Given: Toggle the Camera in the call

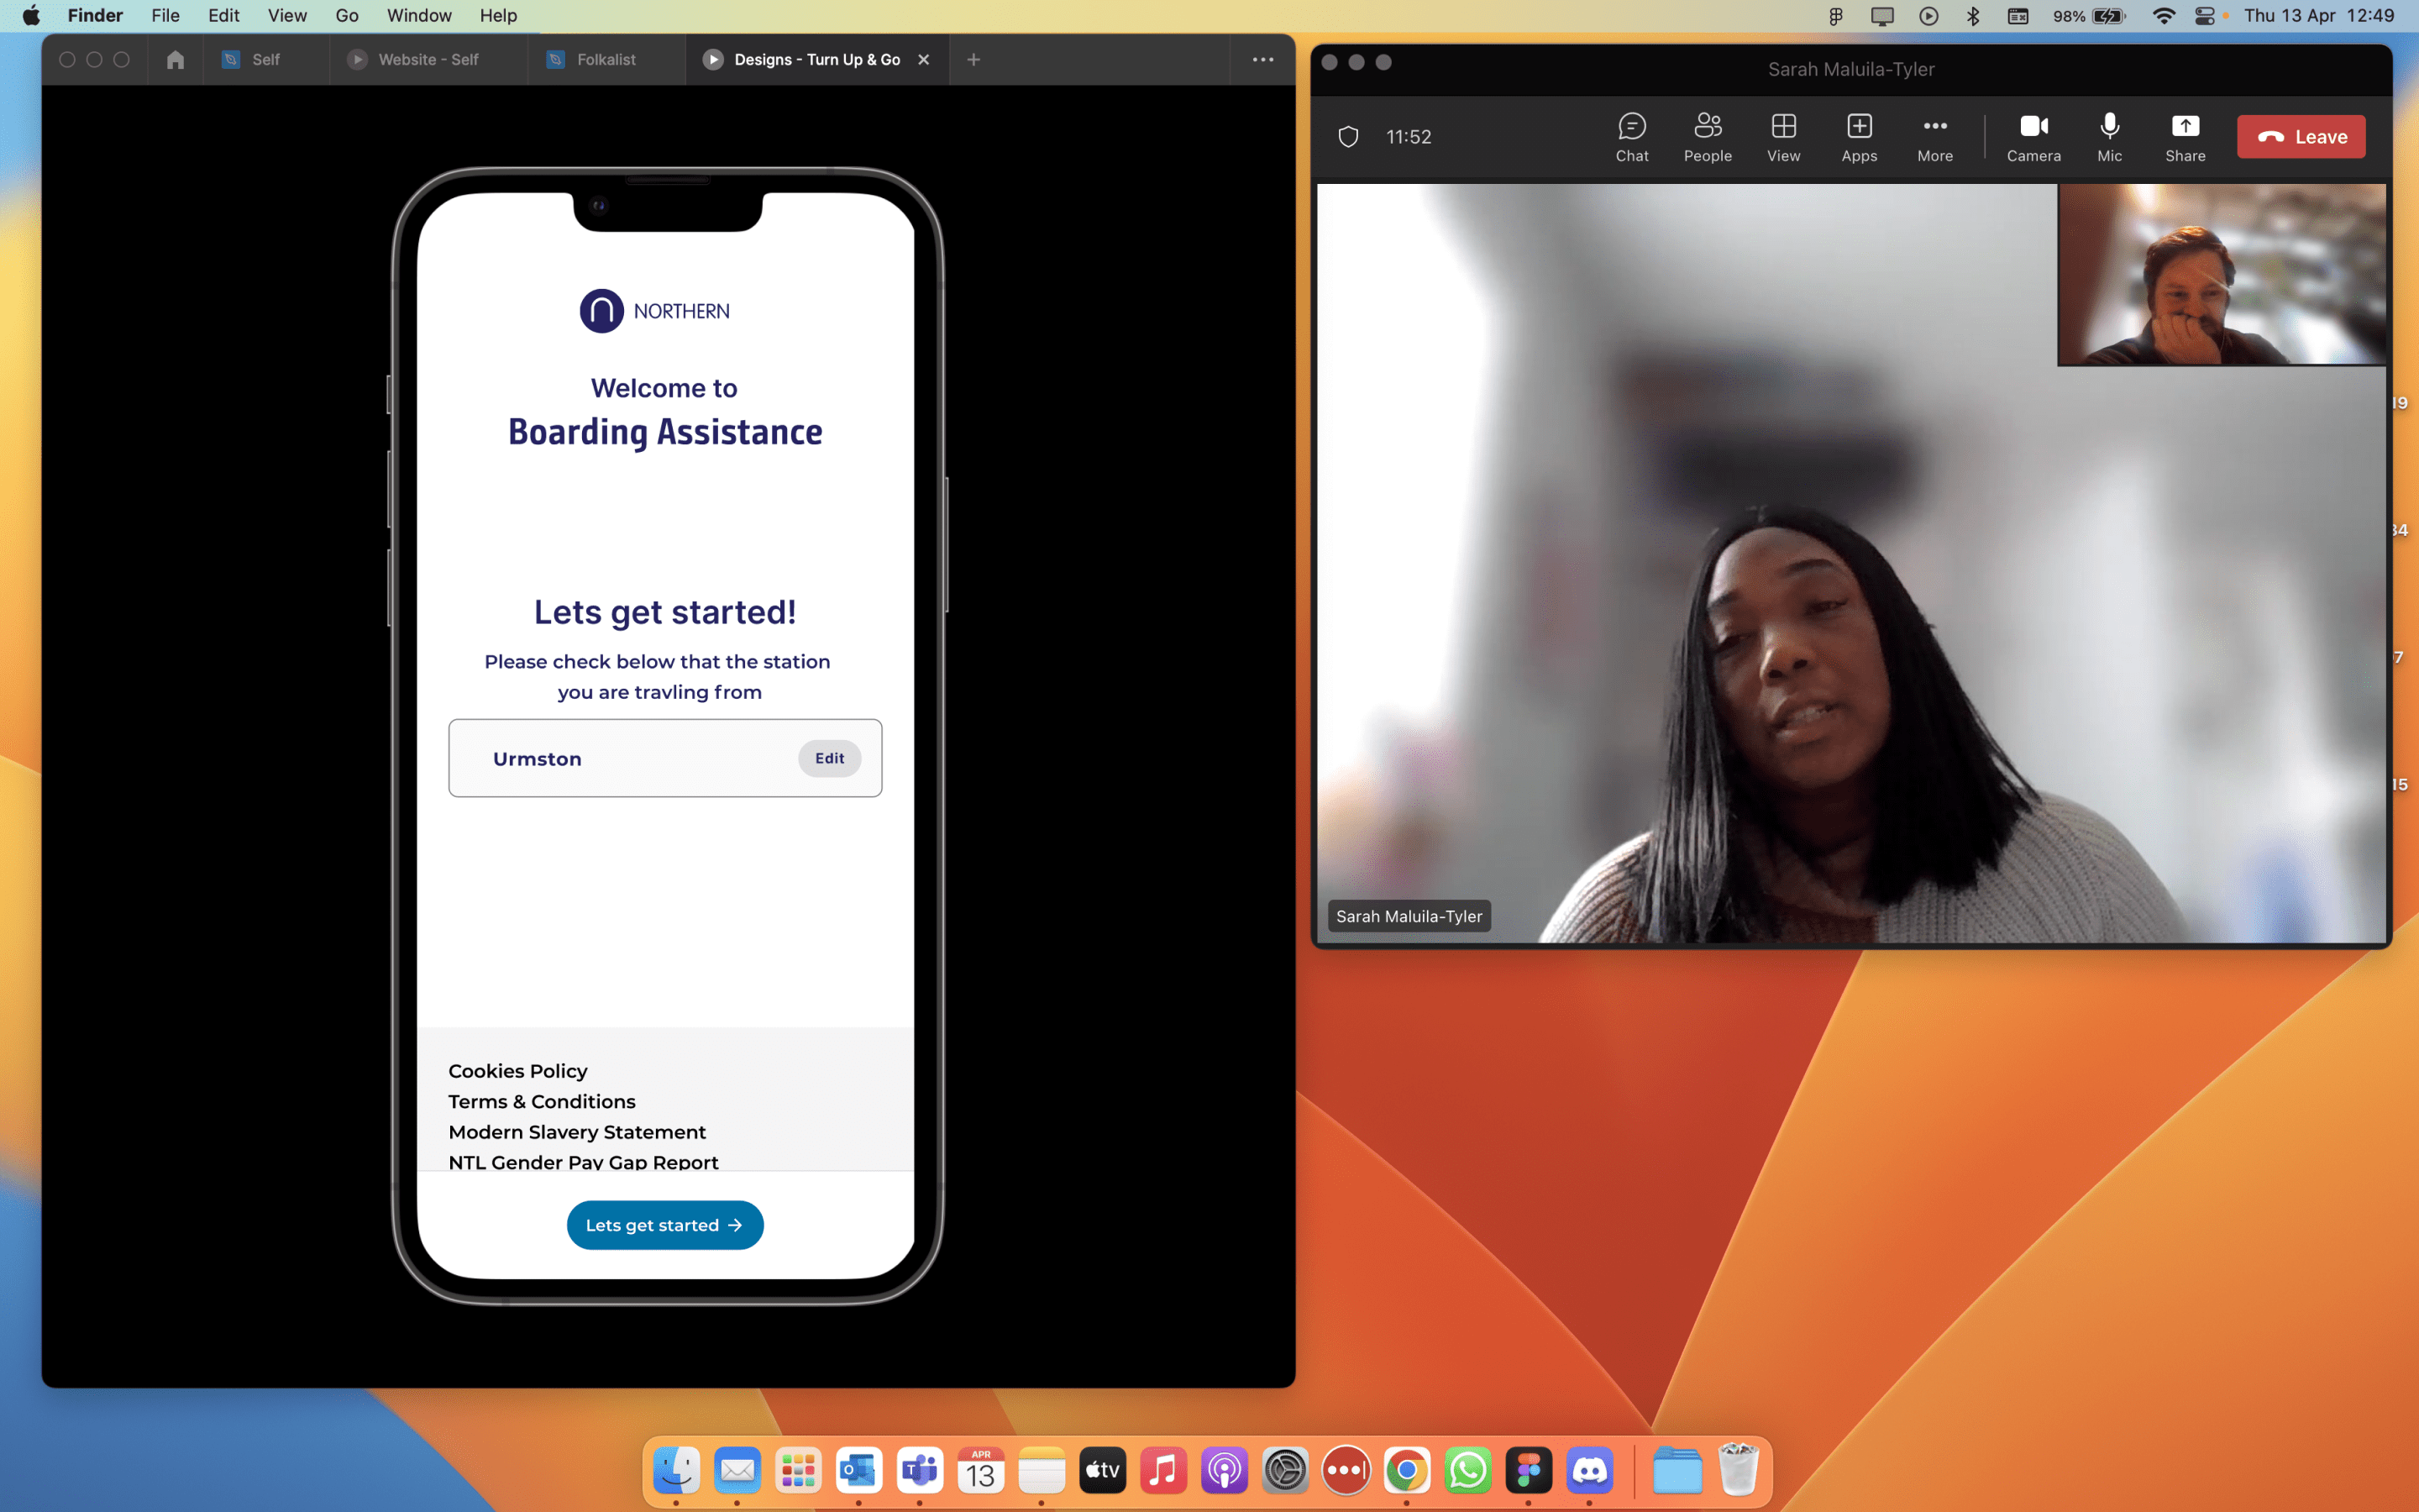Looking at the screenshot, I should pyautogui.click(x=2033, y=137).
